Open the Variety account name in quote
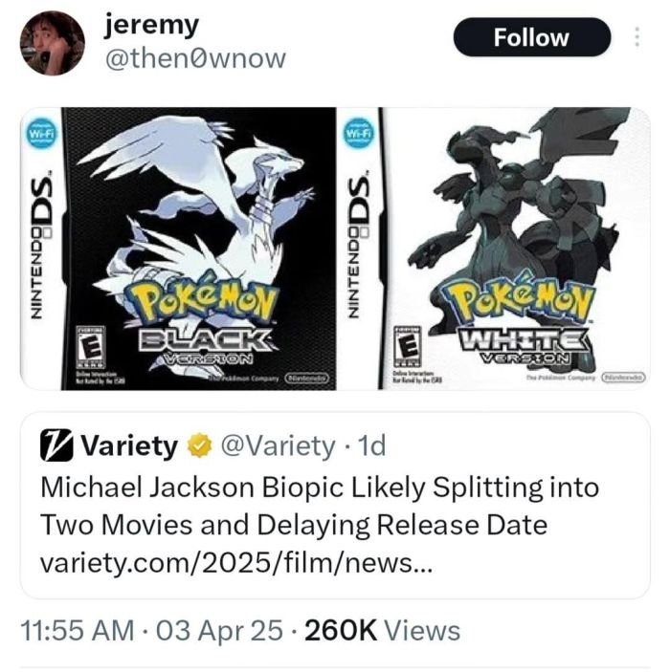Image resolution: width=670 pixels, height=672 pixels. pyautogui.click(x=129, y=444)
